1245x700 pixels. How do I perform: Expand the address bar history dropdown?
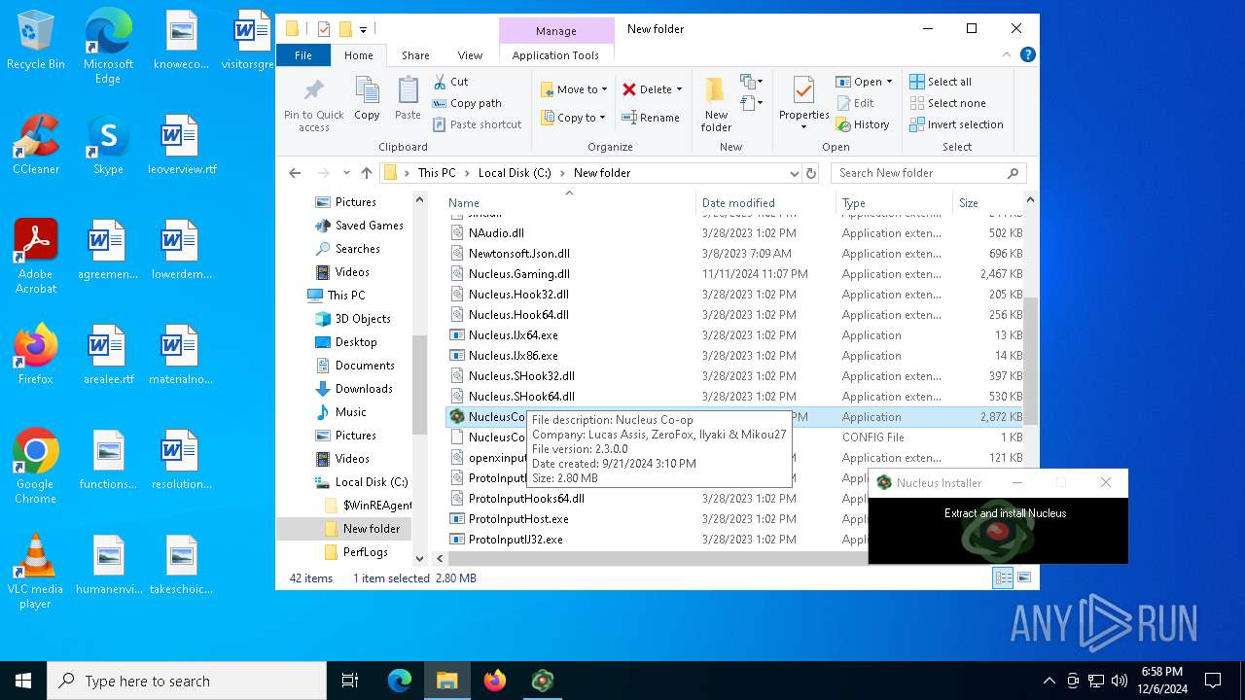coord(795,173)
